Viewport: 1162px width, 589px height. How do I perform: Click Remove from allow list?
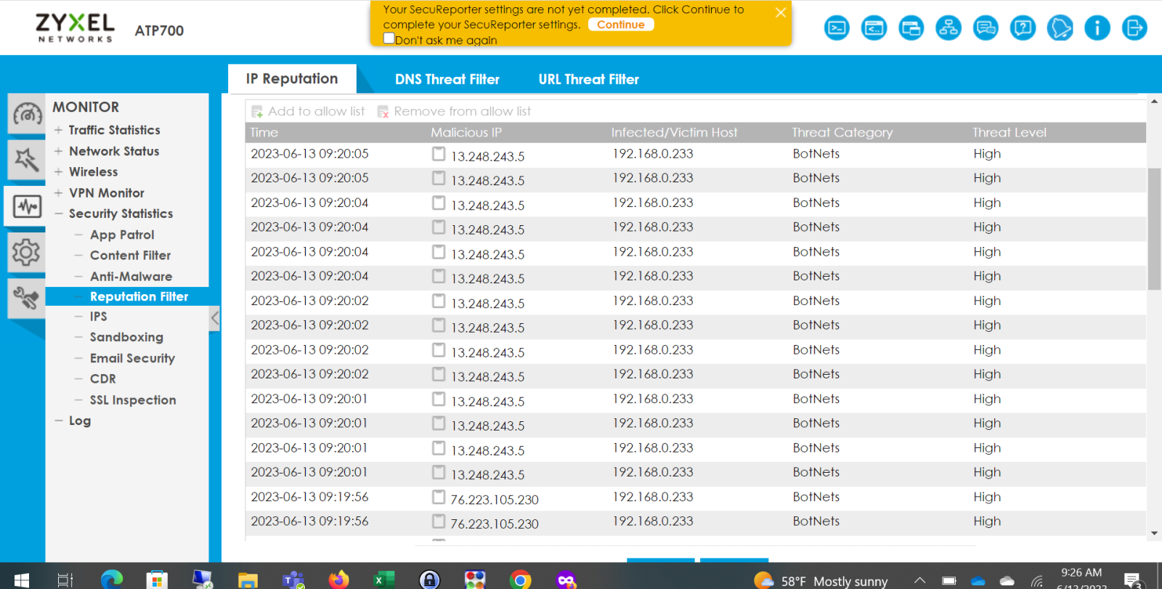click(x=454, y=111)
